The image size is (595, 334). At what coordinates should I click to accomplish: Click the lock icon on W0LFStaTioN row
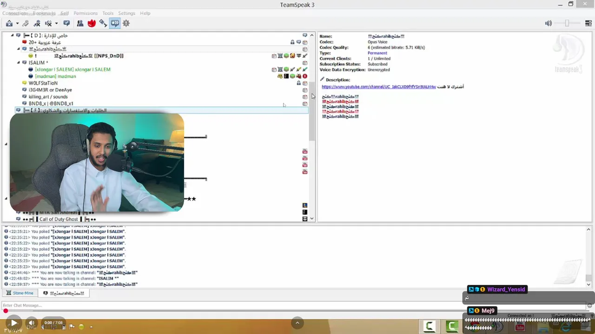tap(298, 83)
